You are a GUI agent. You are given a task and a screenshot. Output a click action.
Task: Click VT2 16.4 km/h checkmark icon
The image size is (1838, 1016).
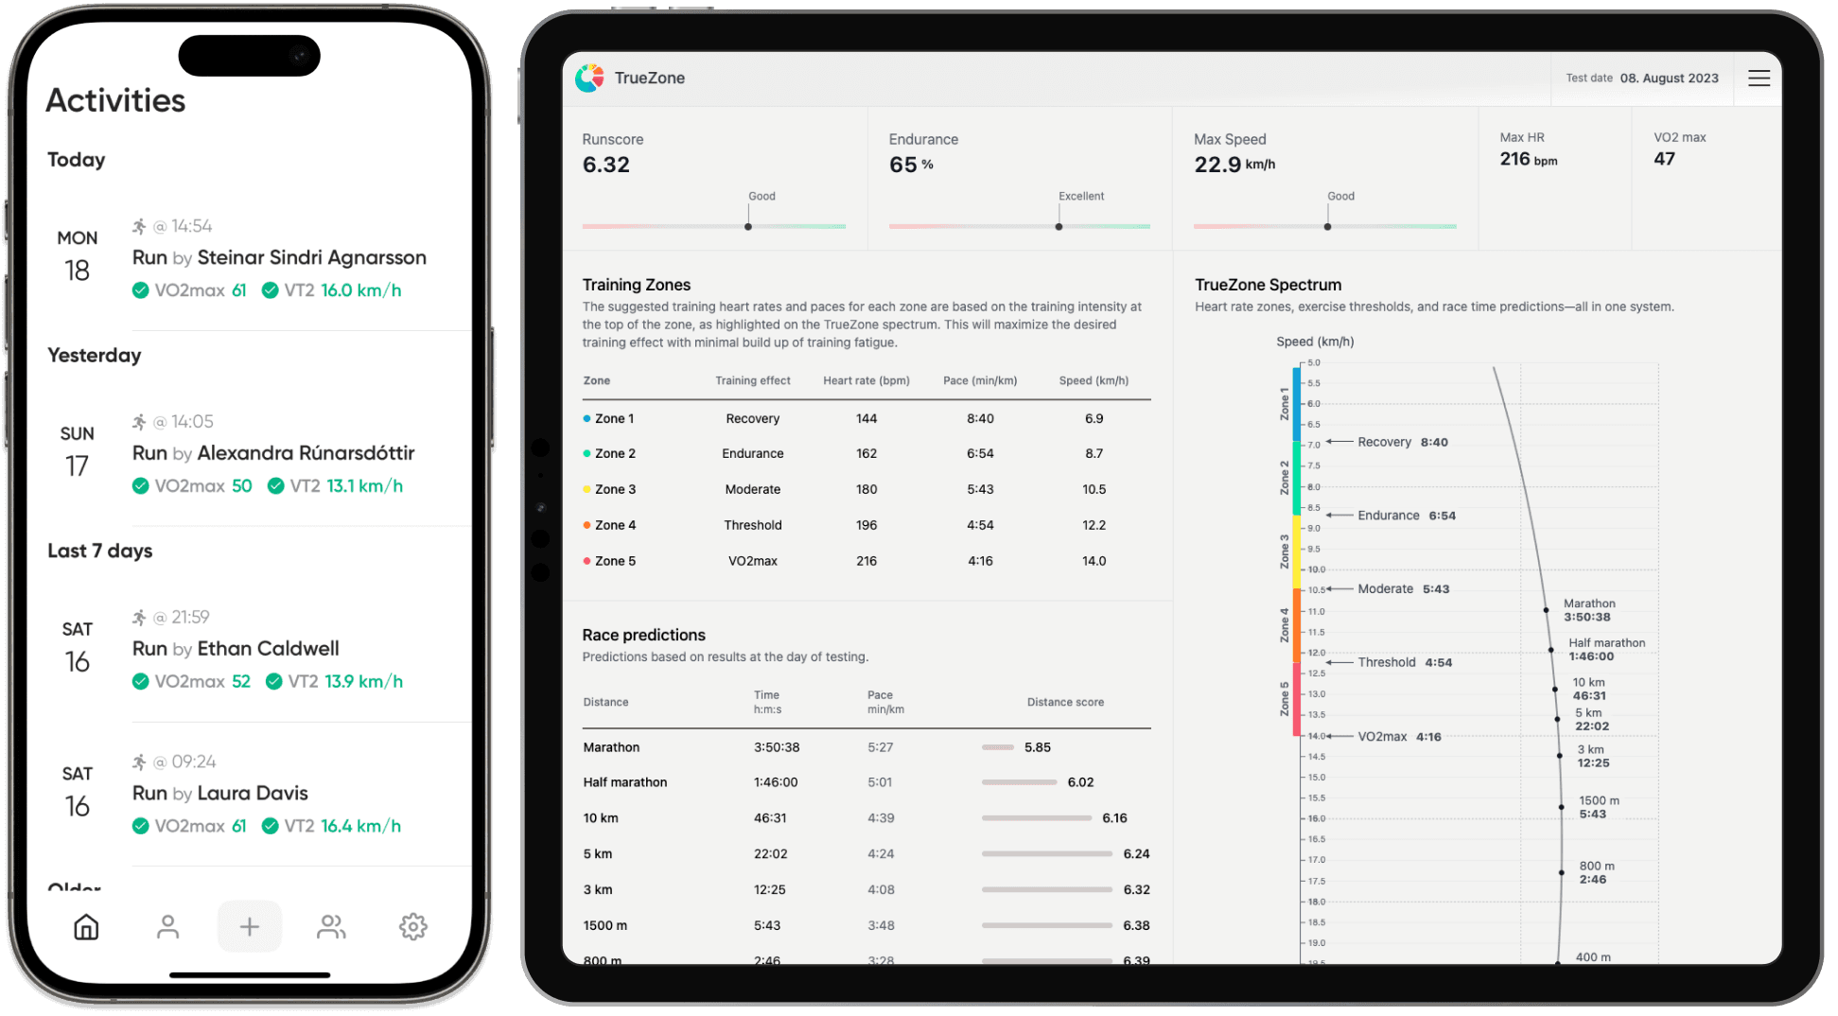pyautogui.click(x=270, y=827)
